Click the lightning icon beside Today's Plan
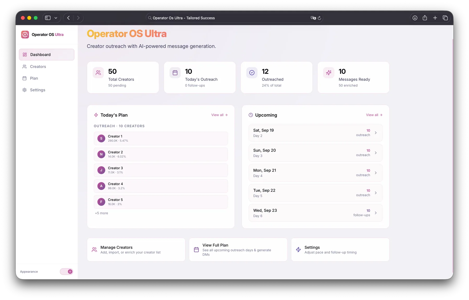Screen dimensions: 469x300 (x=96, y=115)
